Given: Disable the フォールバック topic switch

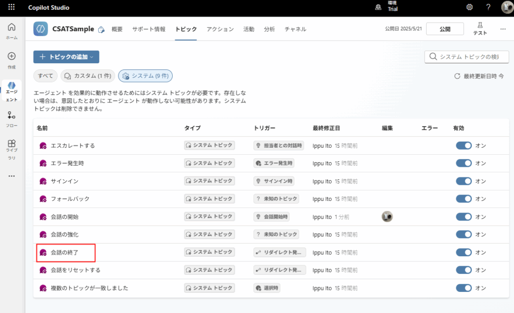Looking at the screenshot, I should tap(463, 199).
